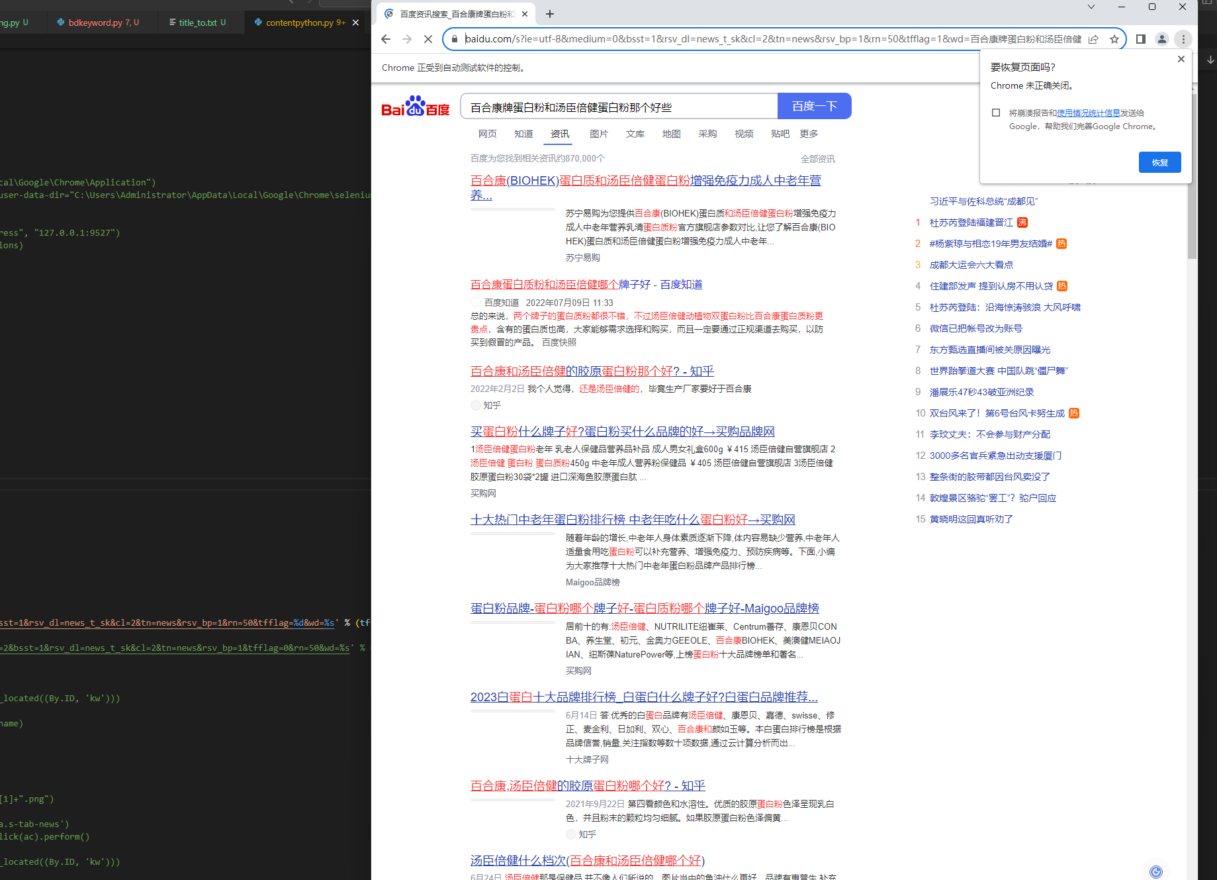This screenshot has width=1217, height=880.
Task: Switch to 地图 tab
Action: click(672, 134)
